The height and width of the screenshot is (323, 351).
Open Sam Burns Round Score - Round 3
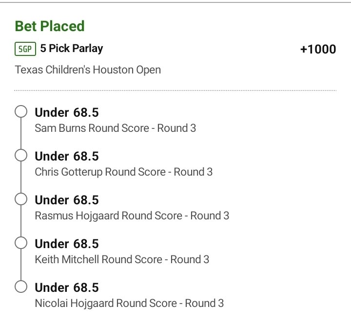[116, 128]
